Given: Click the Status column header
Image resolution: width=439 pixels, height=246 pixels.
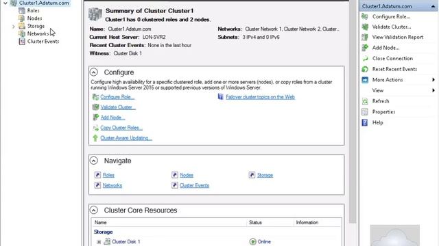Looking at the screenshot, I should point(270,222).
